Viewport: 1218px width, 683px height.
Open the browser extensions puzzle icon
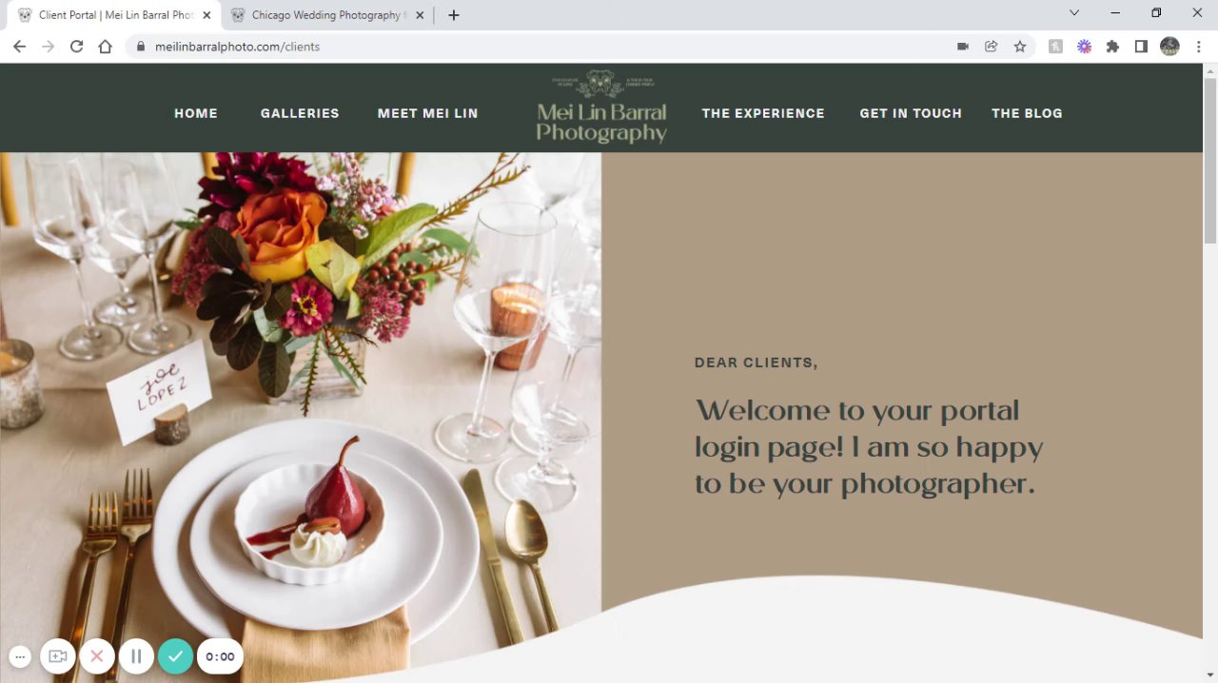pos(1112,46)
